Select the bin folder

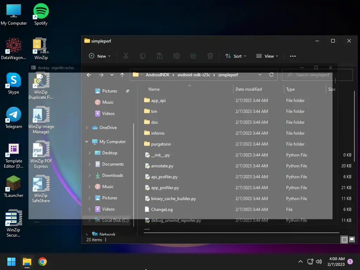coord(154,111)
